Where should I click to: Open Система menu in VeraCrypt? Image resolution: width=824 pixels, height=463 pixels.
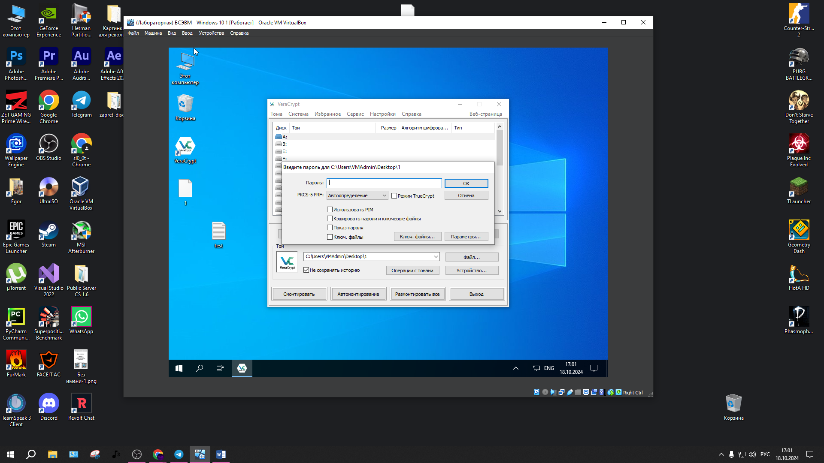pyautogui.click(x=298, y=114)
